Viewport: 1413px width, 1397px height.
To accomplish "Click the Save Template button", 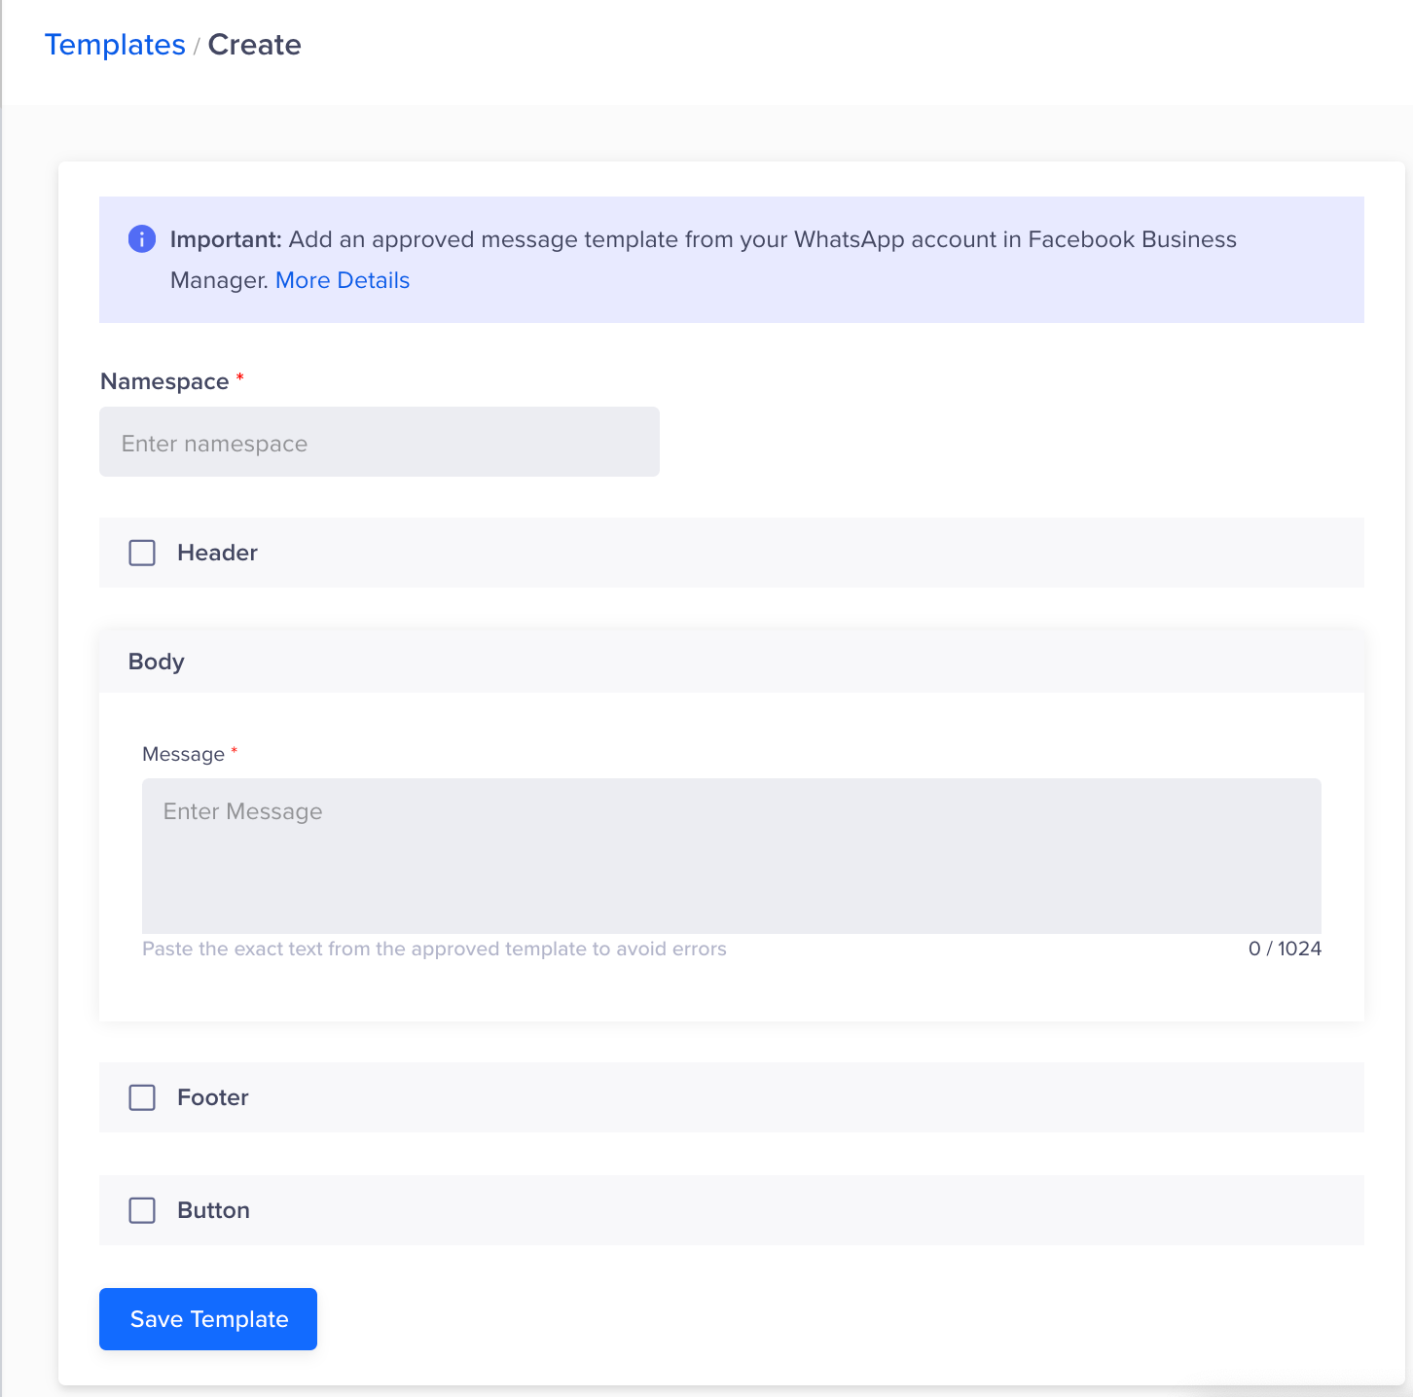I will click(x=208, y=1319).
